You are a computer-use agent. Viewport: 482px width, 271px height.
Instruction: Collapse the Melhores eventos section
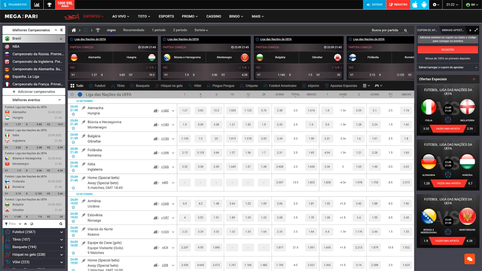tap(59, 100)
